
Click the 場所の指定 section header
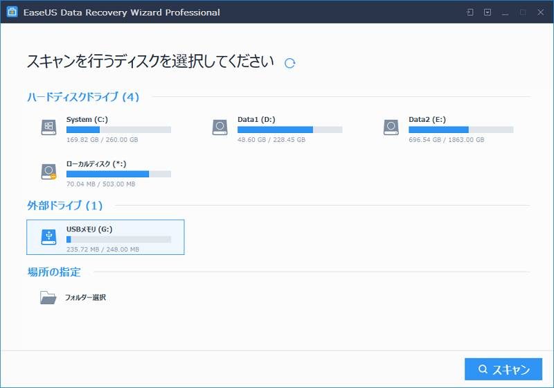54,272
